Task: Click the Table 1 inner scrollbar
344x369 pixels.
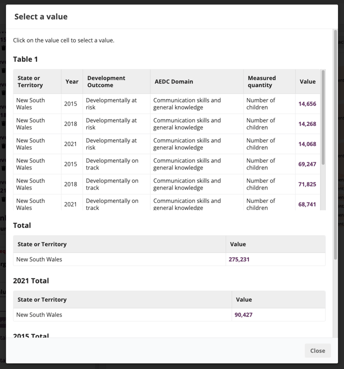Action: click(323, 117)
